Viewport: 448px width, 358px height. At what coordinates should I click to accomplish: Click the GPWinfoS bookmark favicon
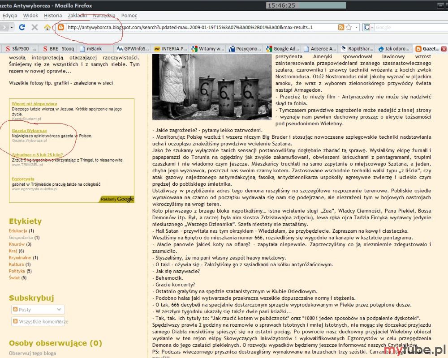pyautogui.click(x=120, y=49)
